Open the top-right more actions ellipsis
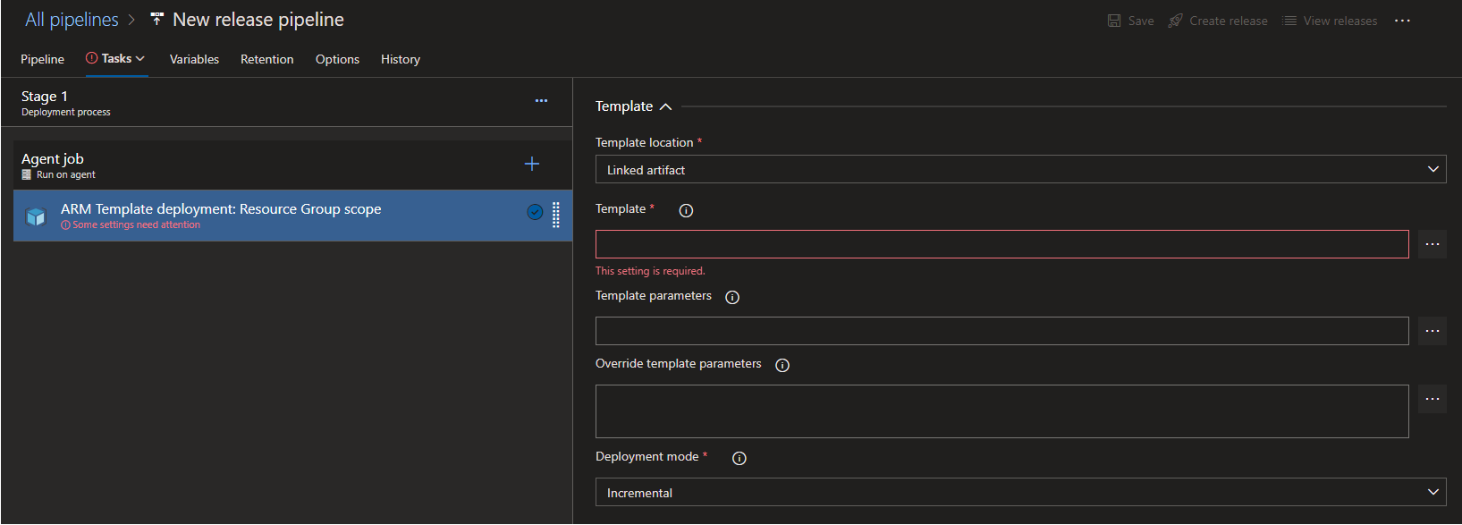The width and height of the screenshot is (1462, 525). [x=1402, y=21]
